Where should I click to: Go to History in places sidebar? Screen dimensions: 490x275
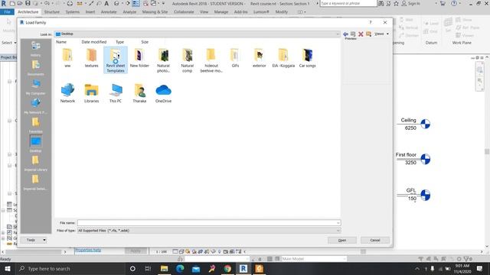[x=36, y=48]
